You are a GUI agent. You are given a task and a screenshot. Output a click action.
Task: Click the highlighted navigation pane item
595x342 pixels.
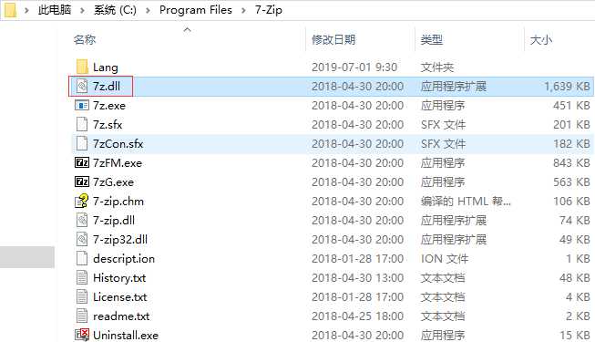27,257
